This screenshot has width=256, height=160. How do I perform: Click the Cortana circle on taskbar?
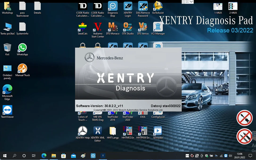click(24, 156)
